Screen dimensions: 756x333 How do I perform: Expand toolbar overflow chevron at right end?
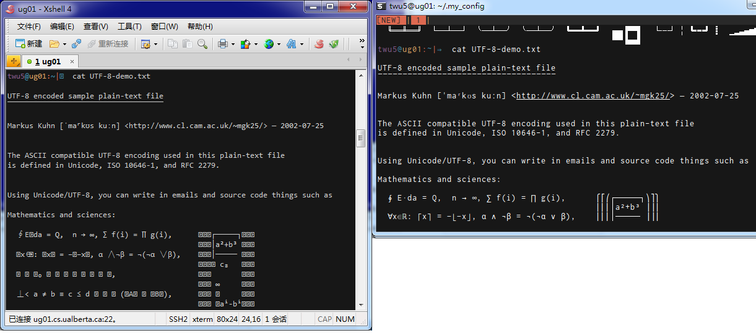362,44
